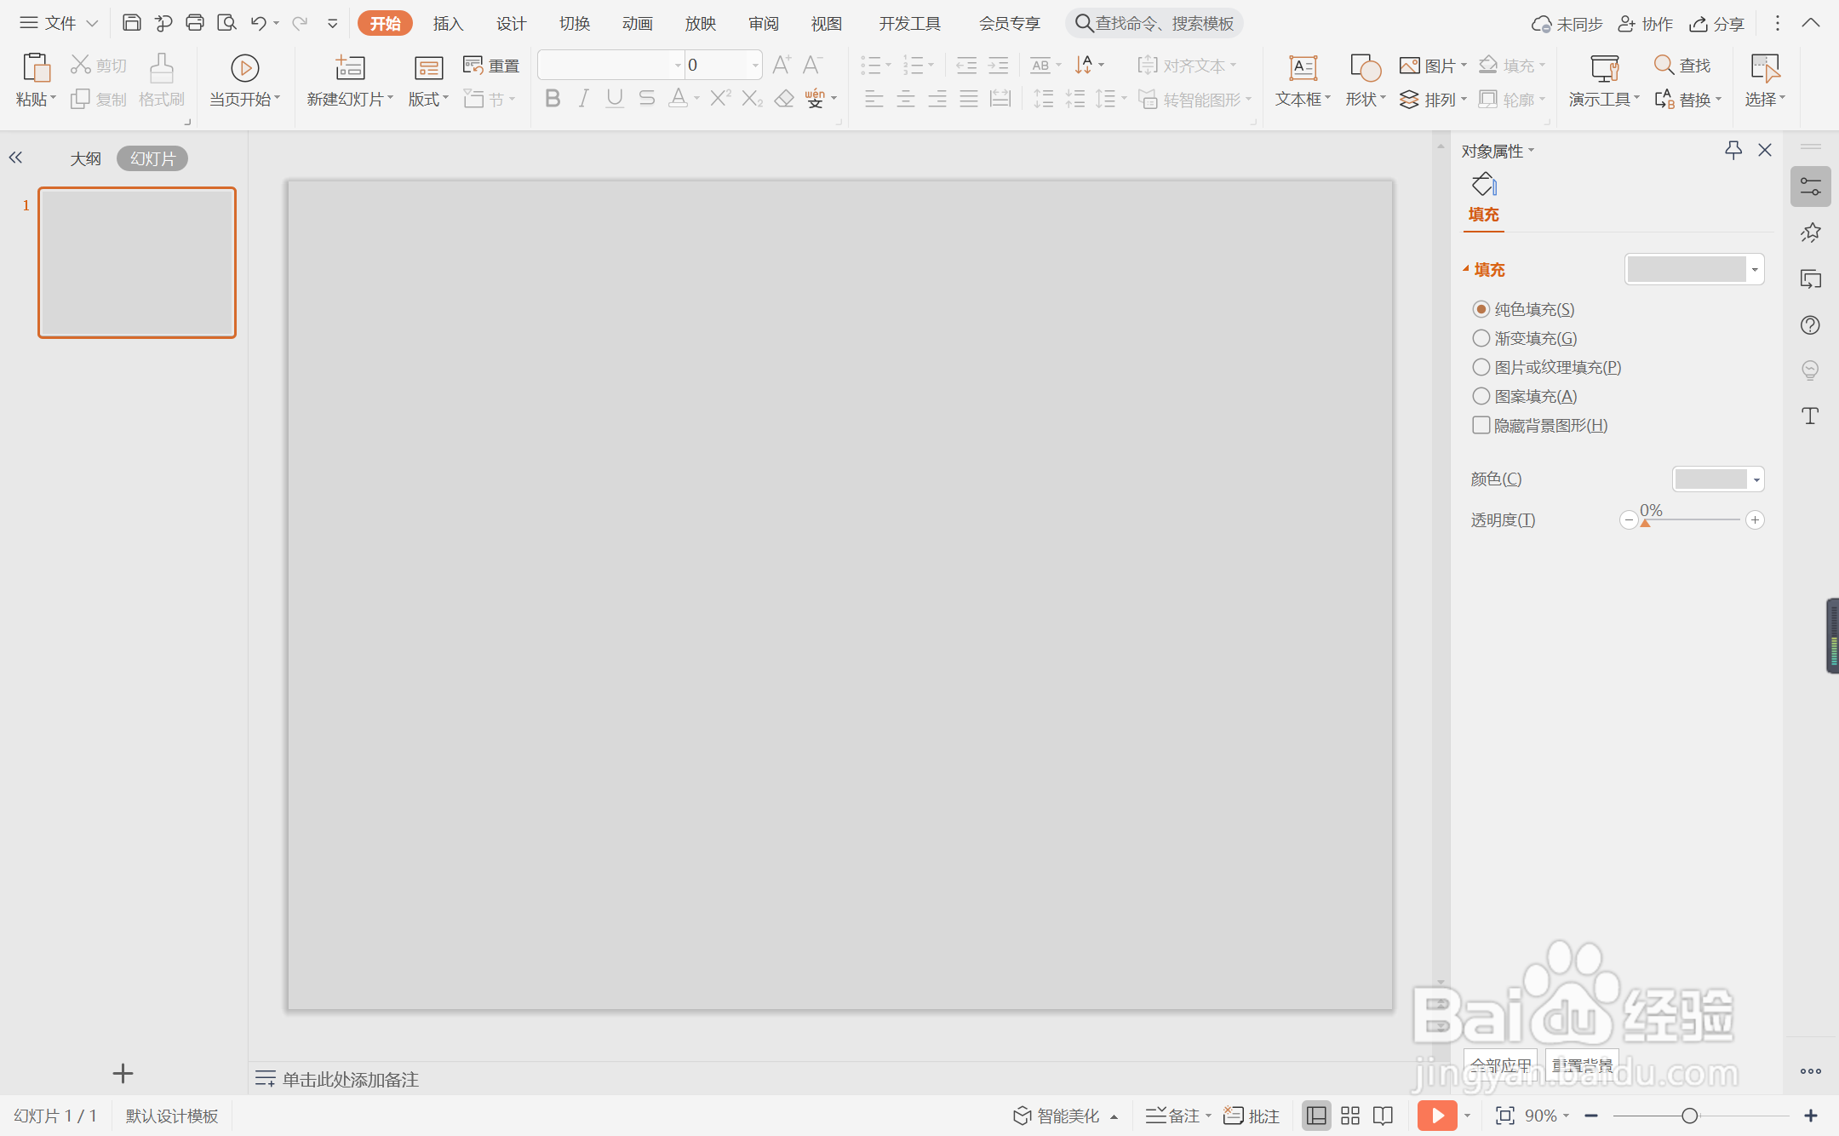
Task: Click the Start from current slide icon
Action: 244,69
